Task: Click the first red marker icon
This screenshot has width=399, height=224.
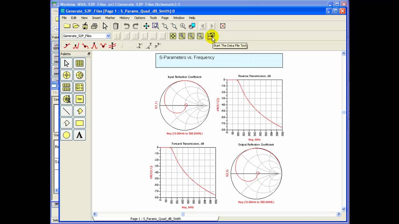Action: point(67,46)
